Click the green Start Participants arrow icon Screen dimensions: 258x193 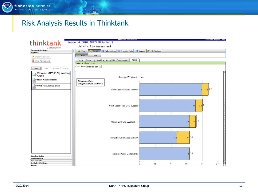click(33, 57)
